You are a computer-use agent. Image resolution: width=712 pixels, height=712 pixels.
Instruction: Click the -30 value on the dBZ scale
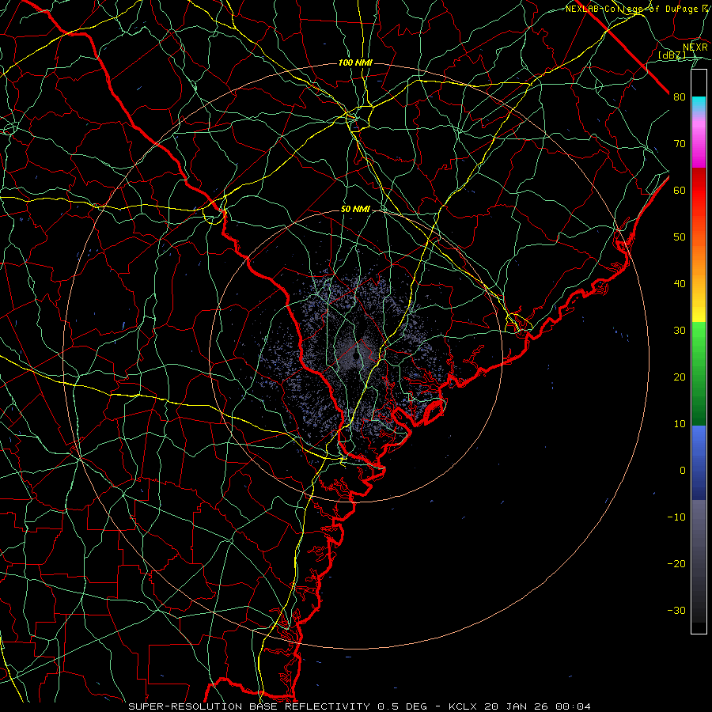click(x=676, y=611)
